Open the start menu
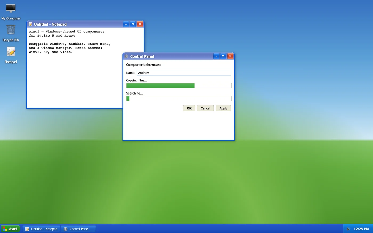The width and height of the screenshot is (373, 233). [x=10, y=229]
